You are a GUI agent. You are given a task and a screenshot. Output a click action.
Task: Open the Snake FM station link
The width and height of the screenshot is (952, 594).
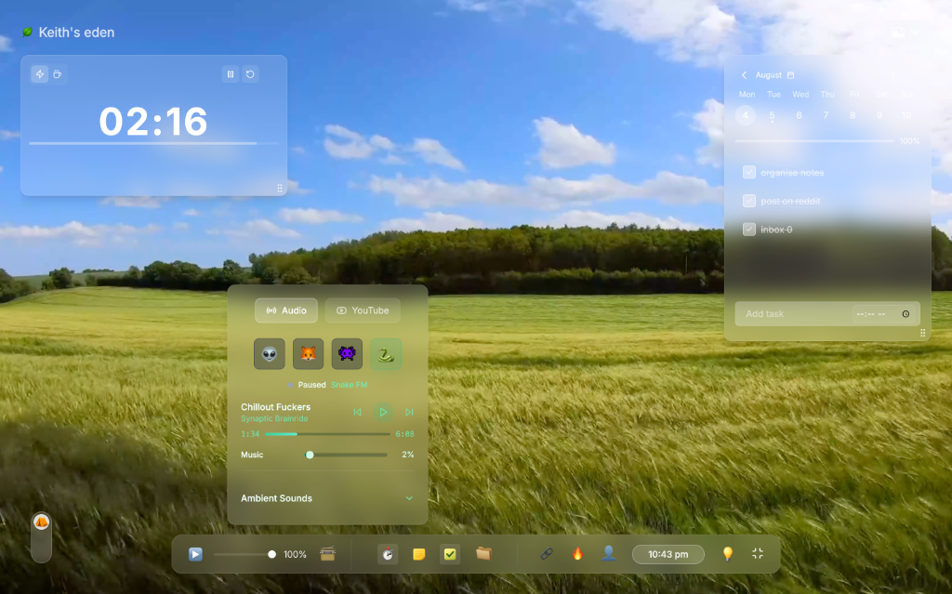pyautogui.click(x=349, y=384)
